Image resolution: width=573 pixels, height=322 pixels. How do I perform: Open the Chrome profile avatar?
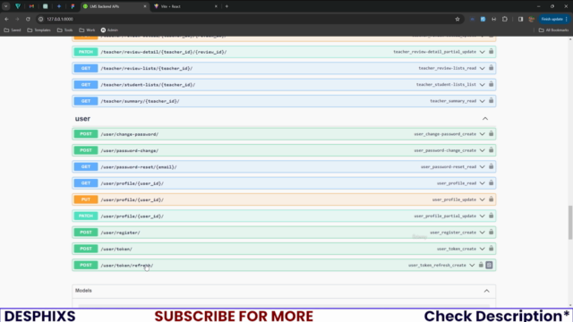(x=531, y=19)
